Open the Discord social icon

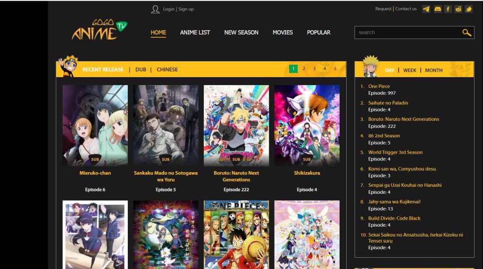point(437,9)
